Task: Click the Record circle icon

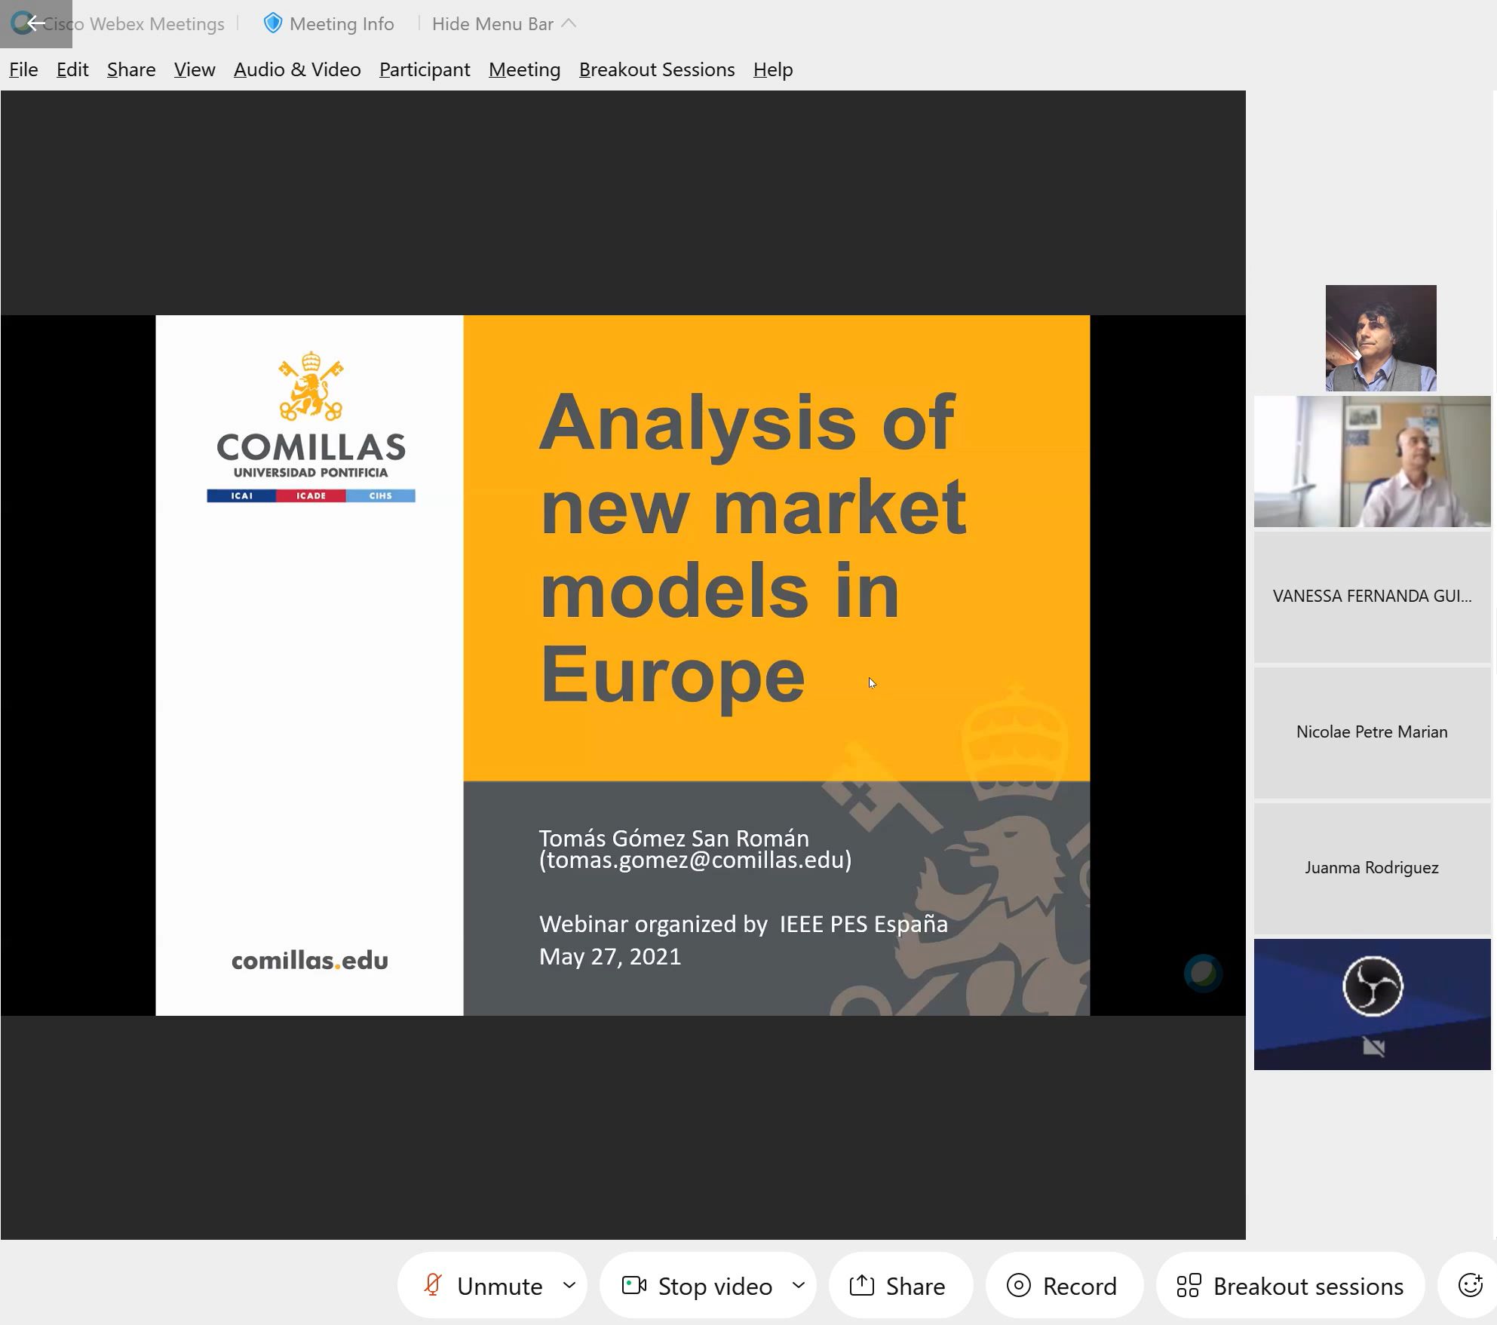Action: point(1018,1285)
